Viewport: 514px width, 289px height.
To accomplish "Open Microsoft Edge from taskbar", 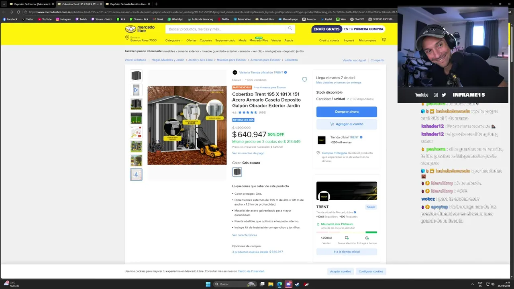I will [280, 284].
